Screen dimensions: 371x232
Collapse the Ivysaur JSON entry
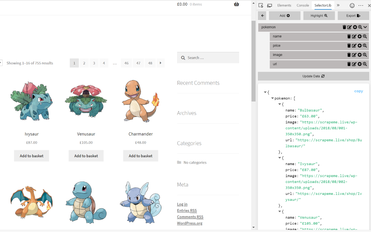[x=280, y=158]
